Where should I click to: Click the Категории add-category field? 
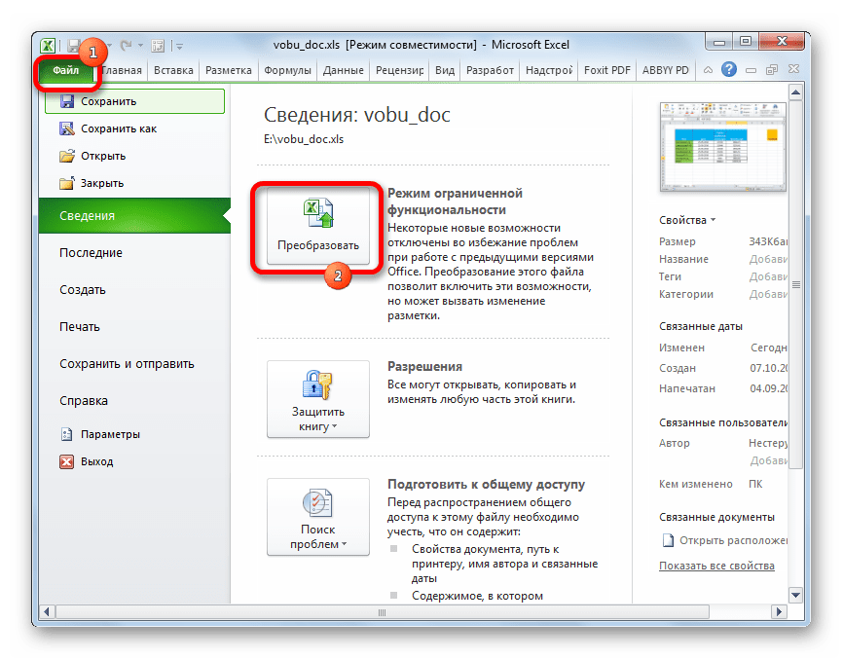coord(768,294)
